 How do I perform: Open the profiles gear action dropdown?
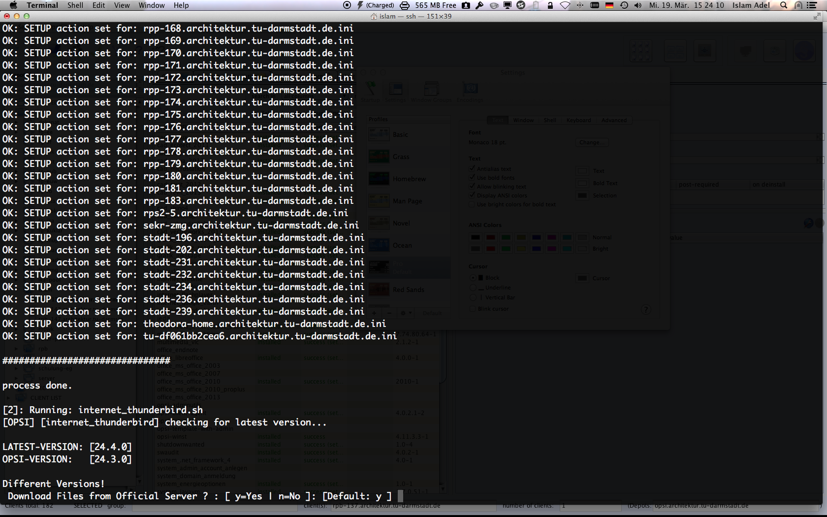406,313
